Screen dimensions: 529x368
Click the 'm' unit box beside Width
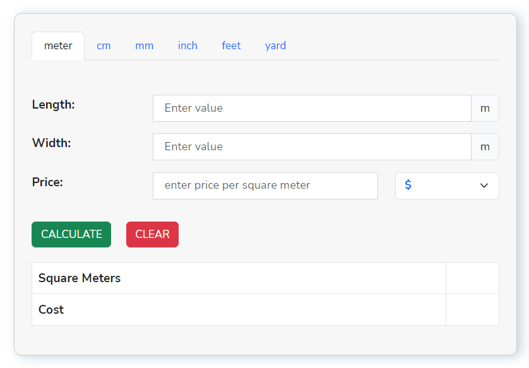(485, 146)
